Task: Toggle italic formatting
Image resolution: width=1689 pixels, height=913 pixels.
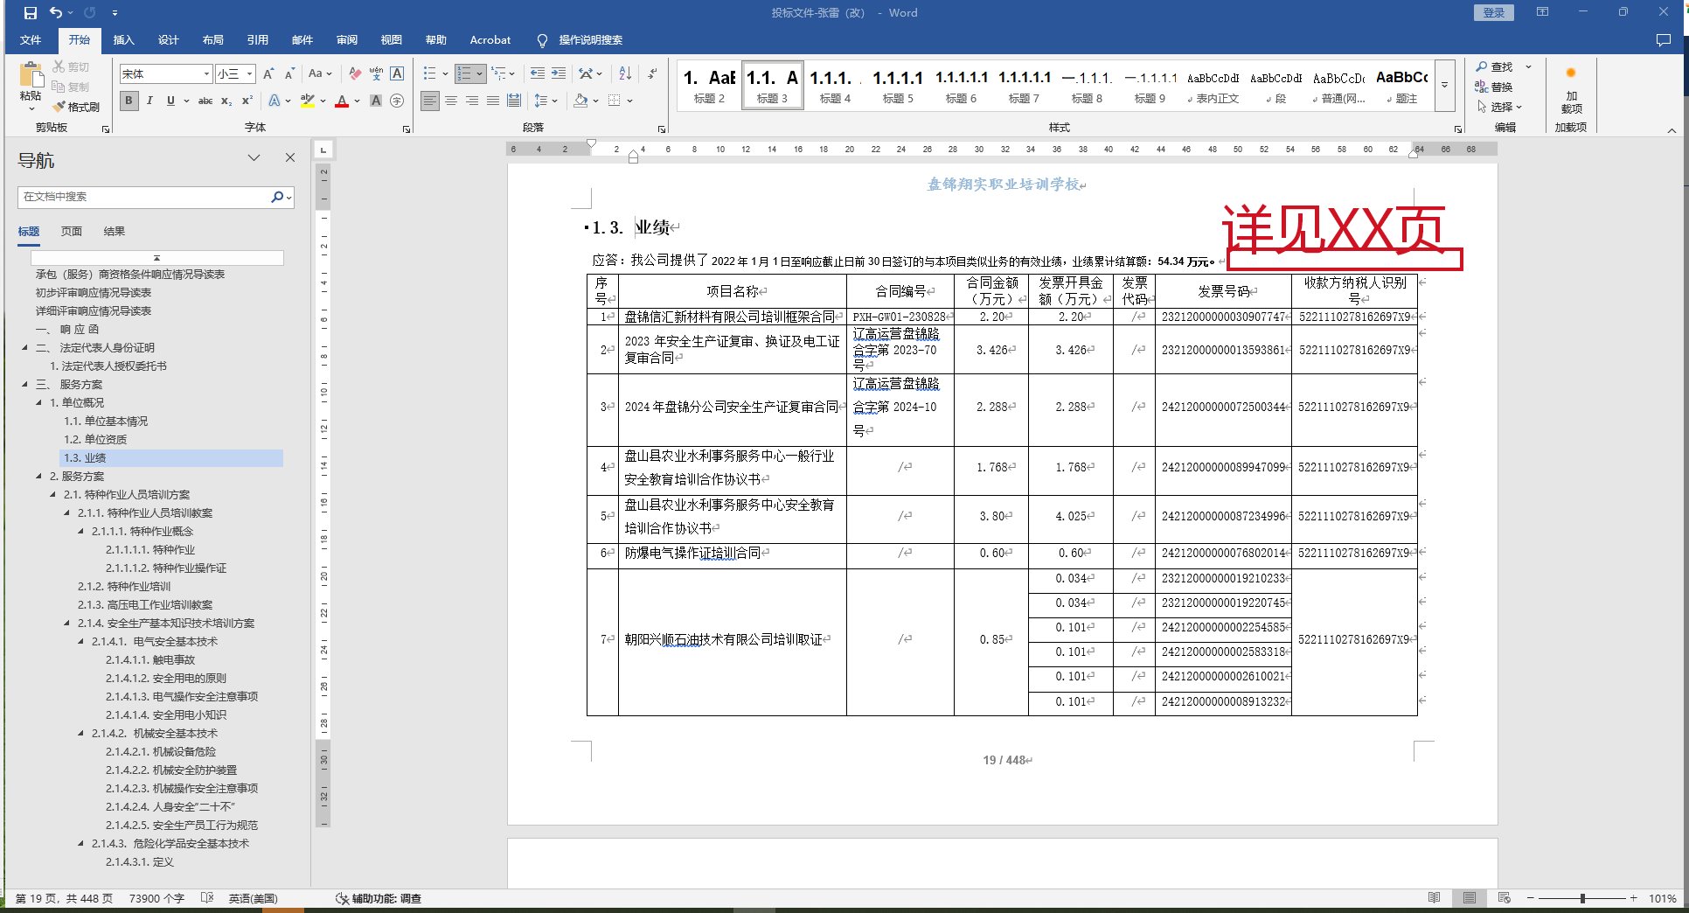Action: tap(149, 101)
